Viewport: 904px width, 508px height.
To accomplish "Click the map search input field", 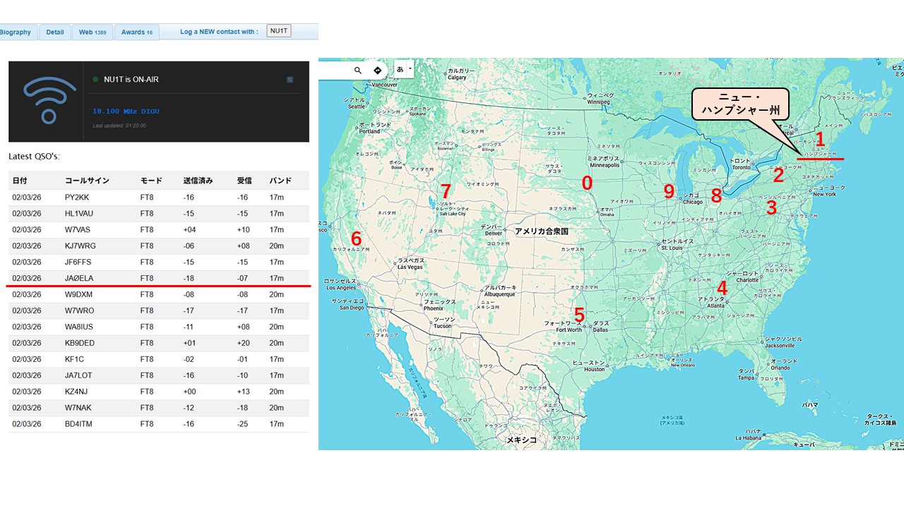I will (x=334, y=71).
